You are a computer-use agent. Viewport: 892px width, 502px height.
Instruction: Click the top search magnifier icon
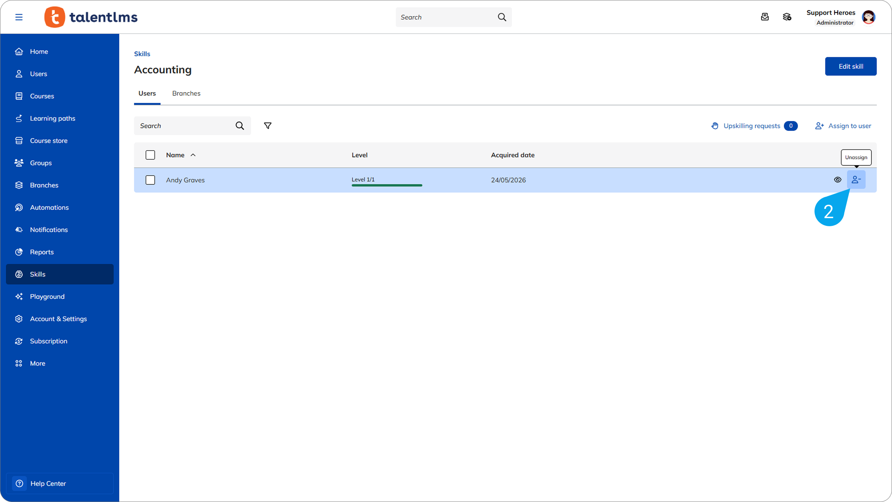click(502, 17)
